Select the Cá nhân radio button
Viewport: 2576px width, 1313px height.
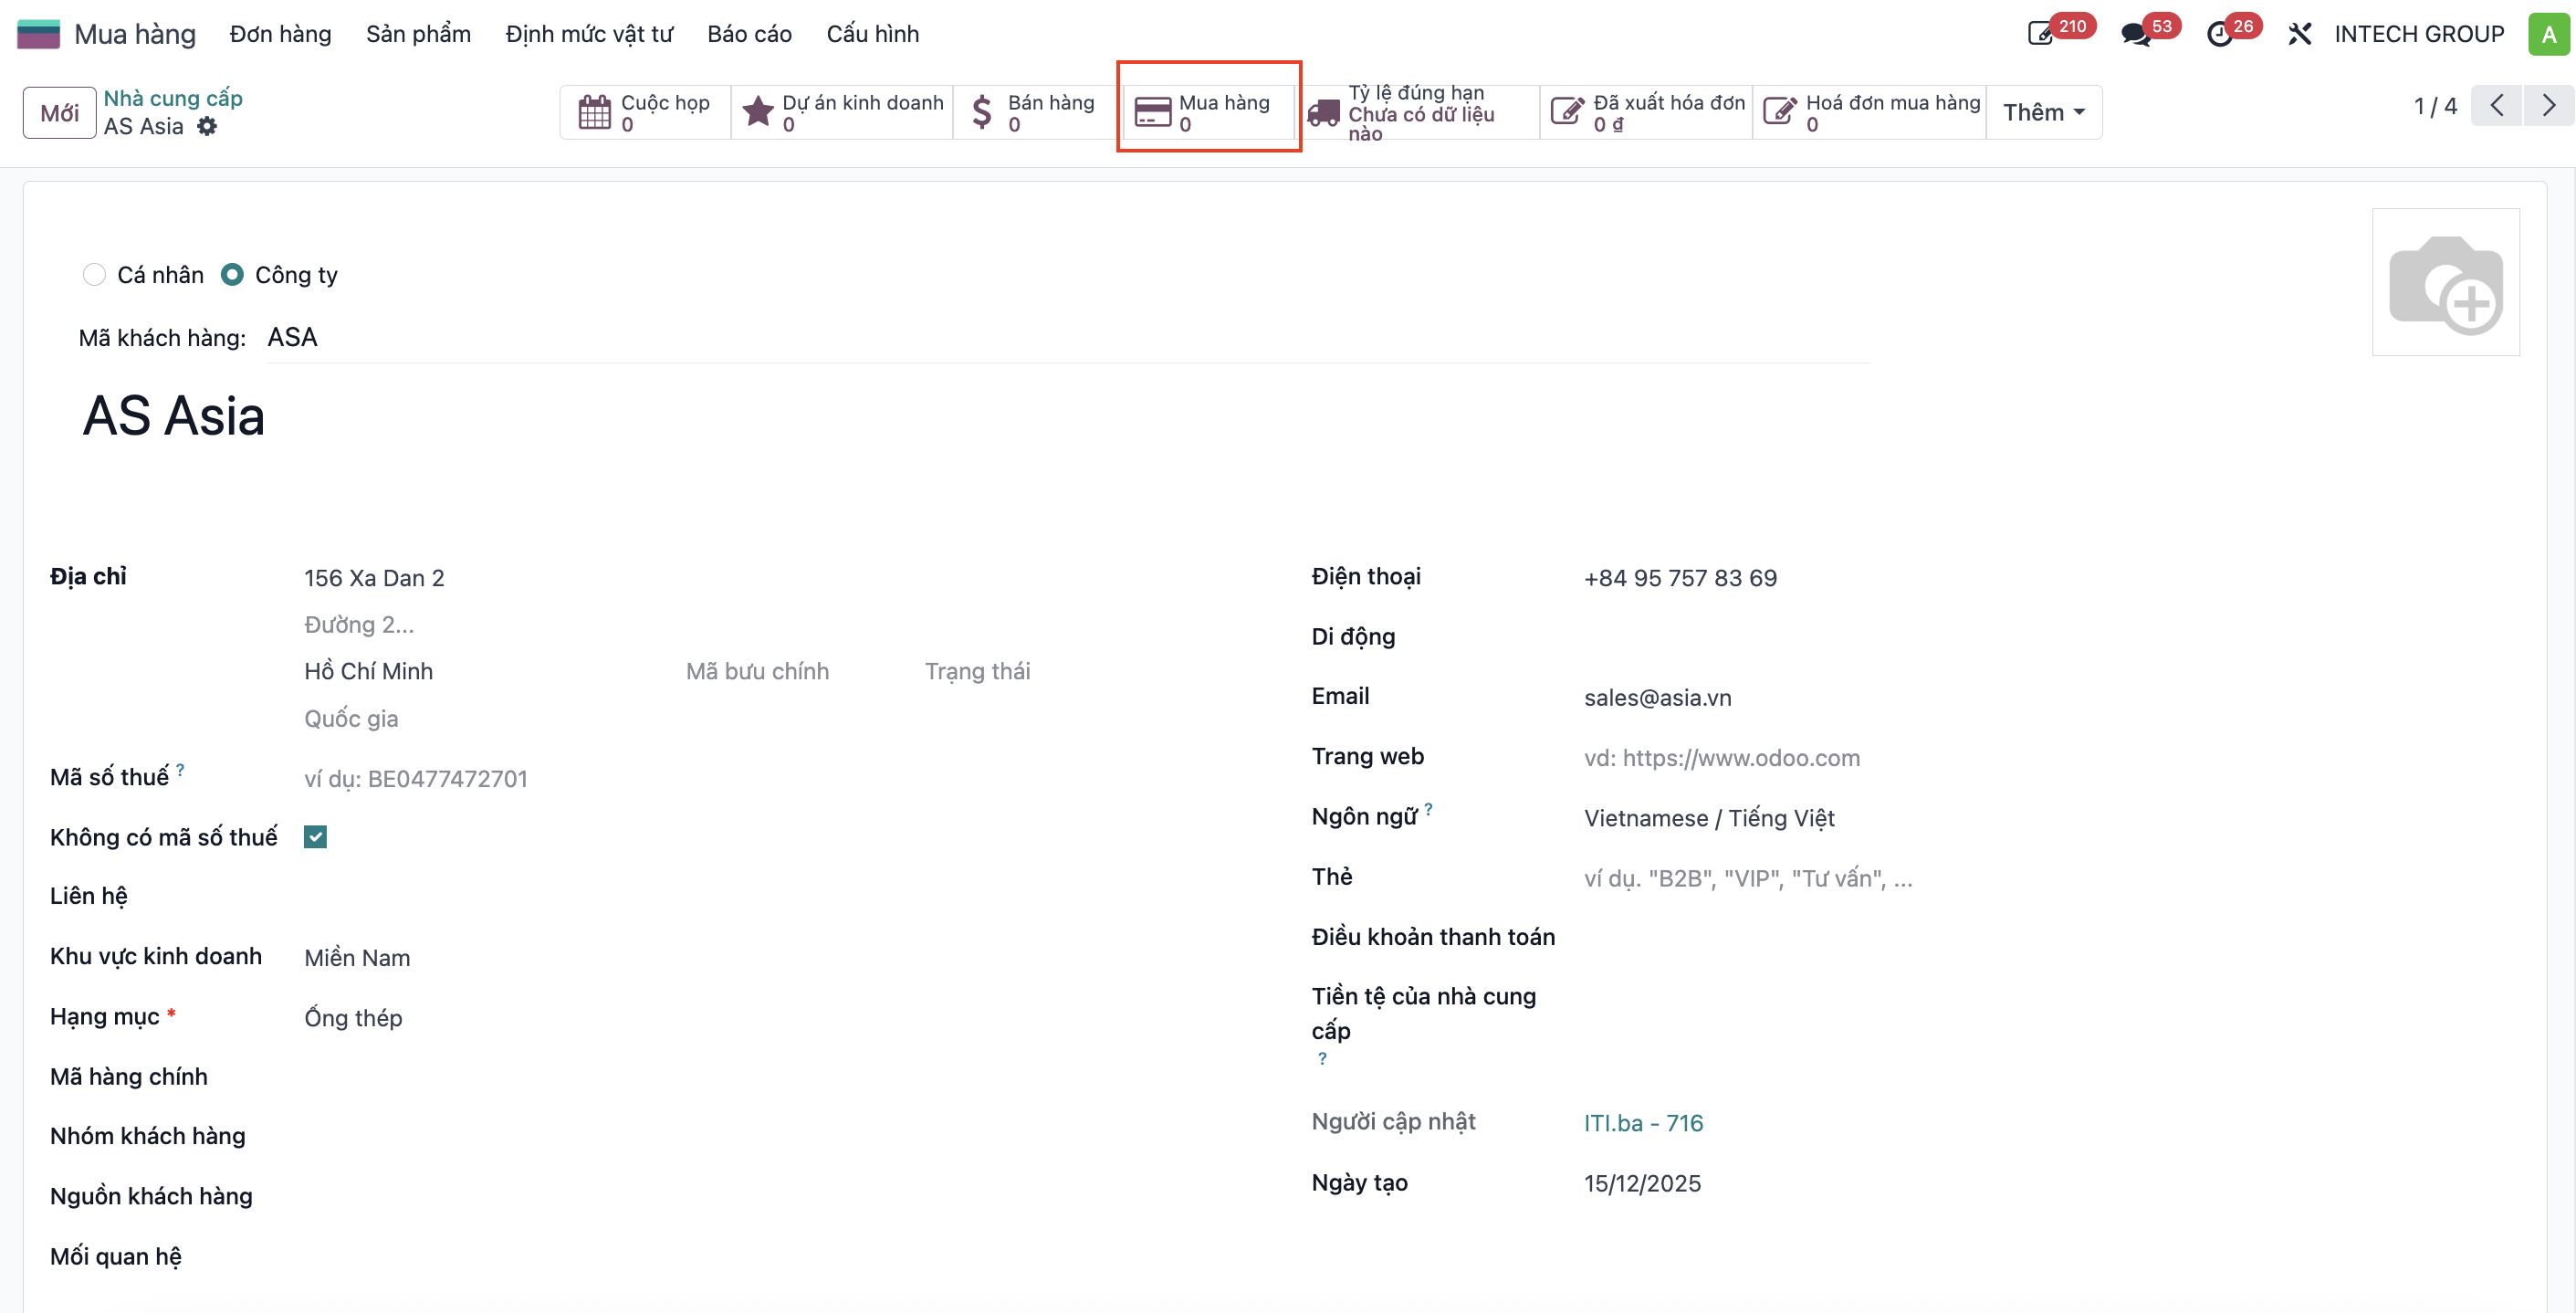click(94, 275)
